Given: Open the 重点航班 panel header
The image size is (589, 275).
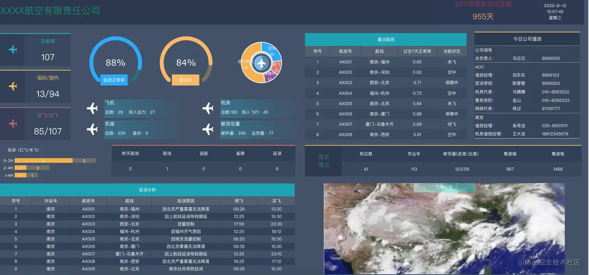Looking at the screenshot, I should pyautogui.click(x=386, y=39).
